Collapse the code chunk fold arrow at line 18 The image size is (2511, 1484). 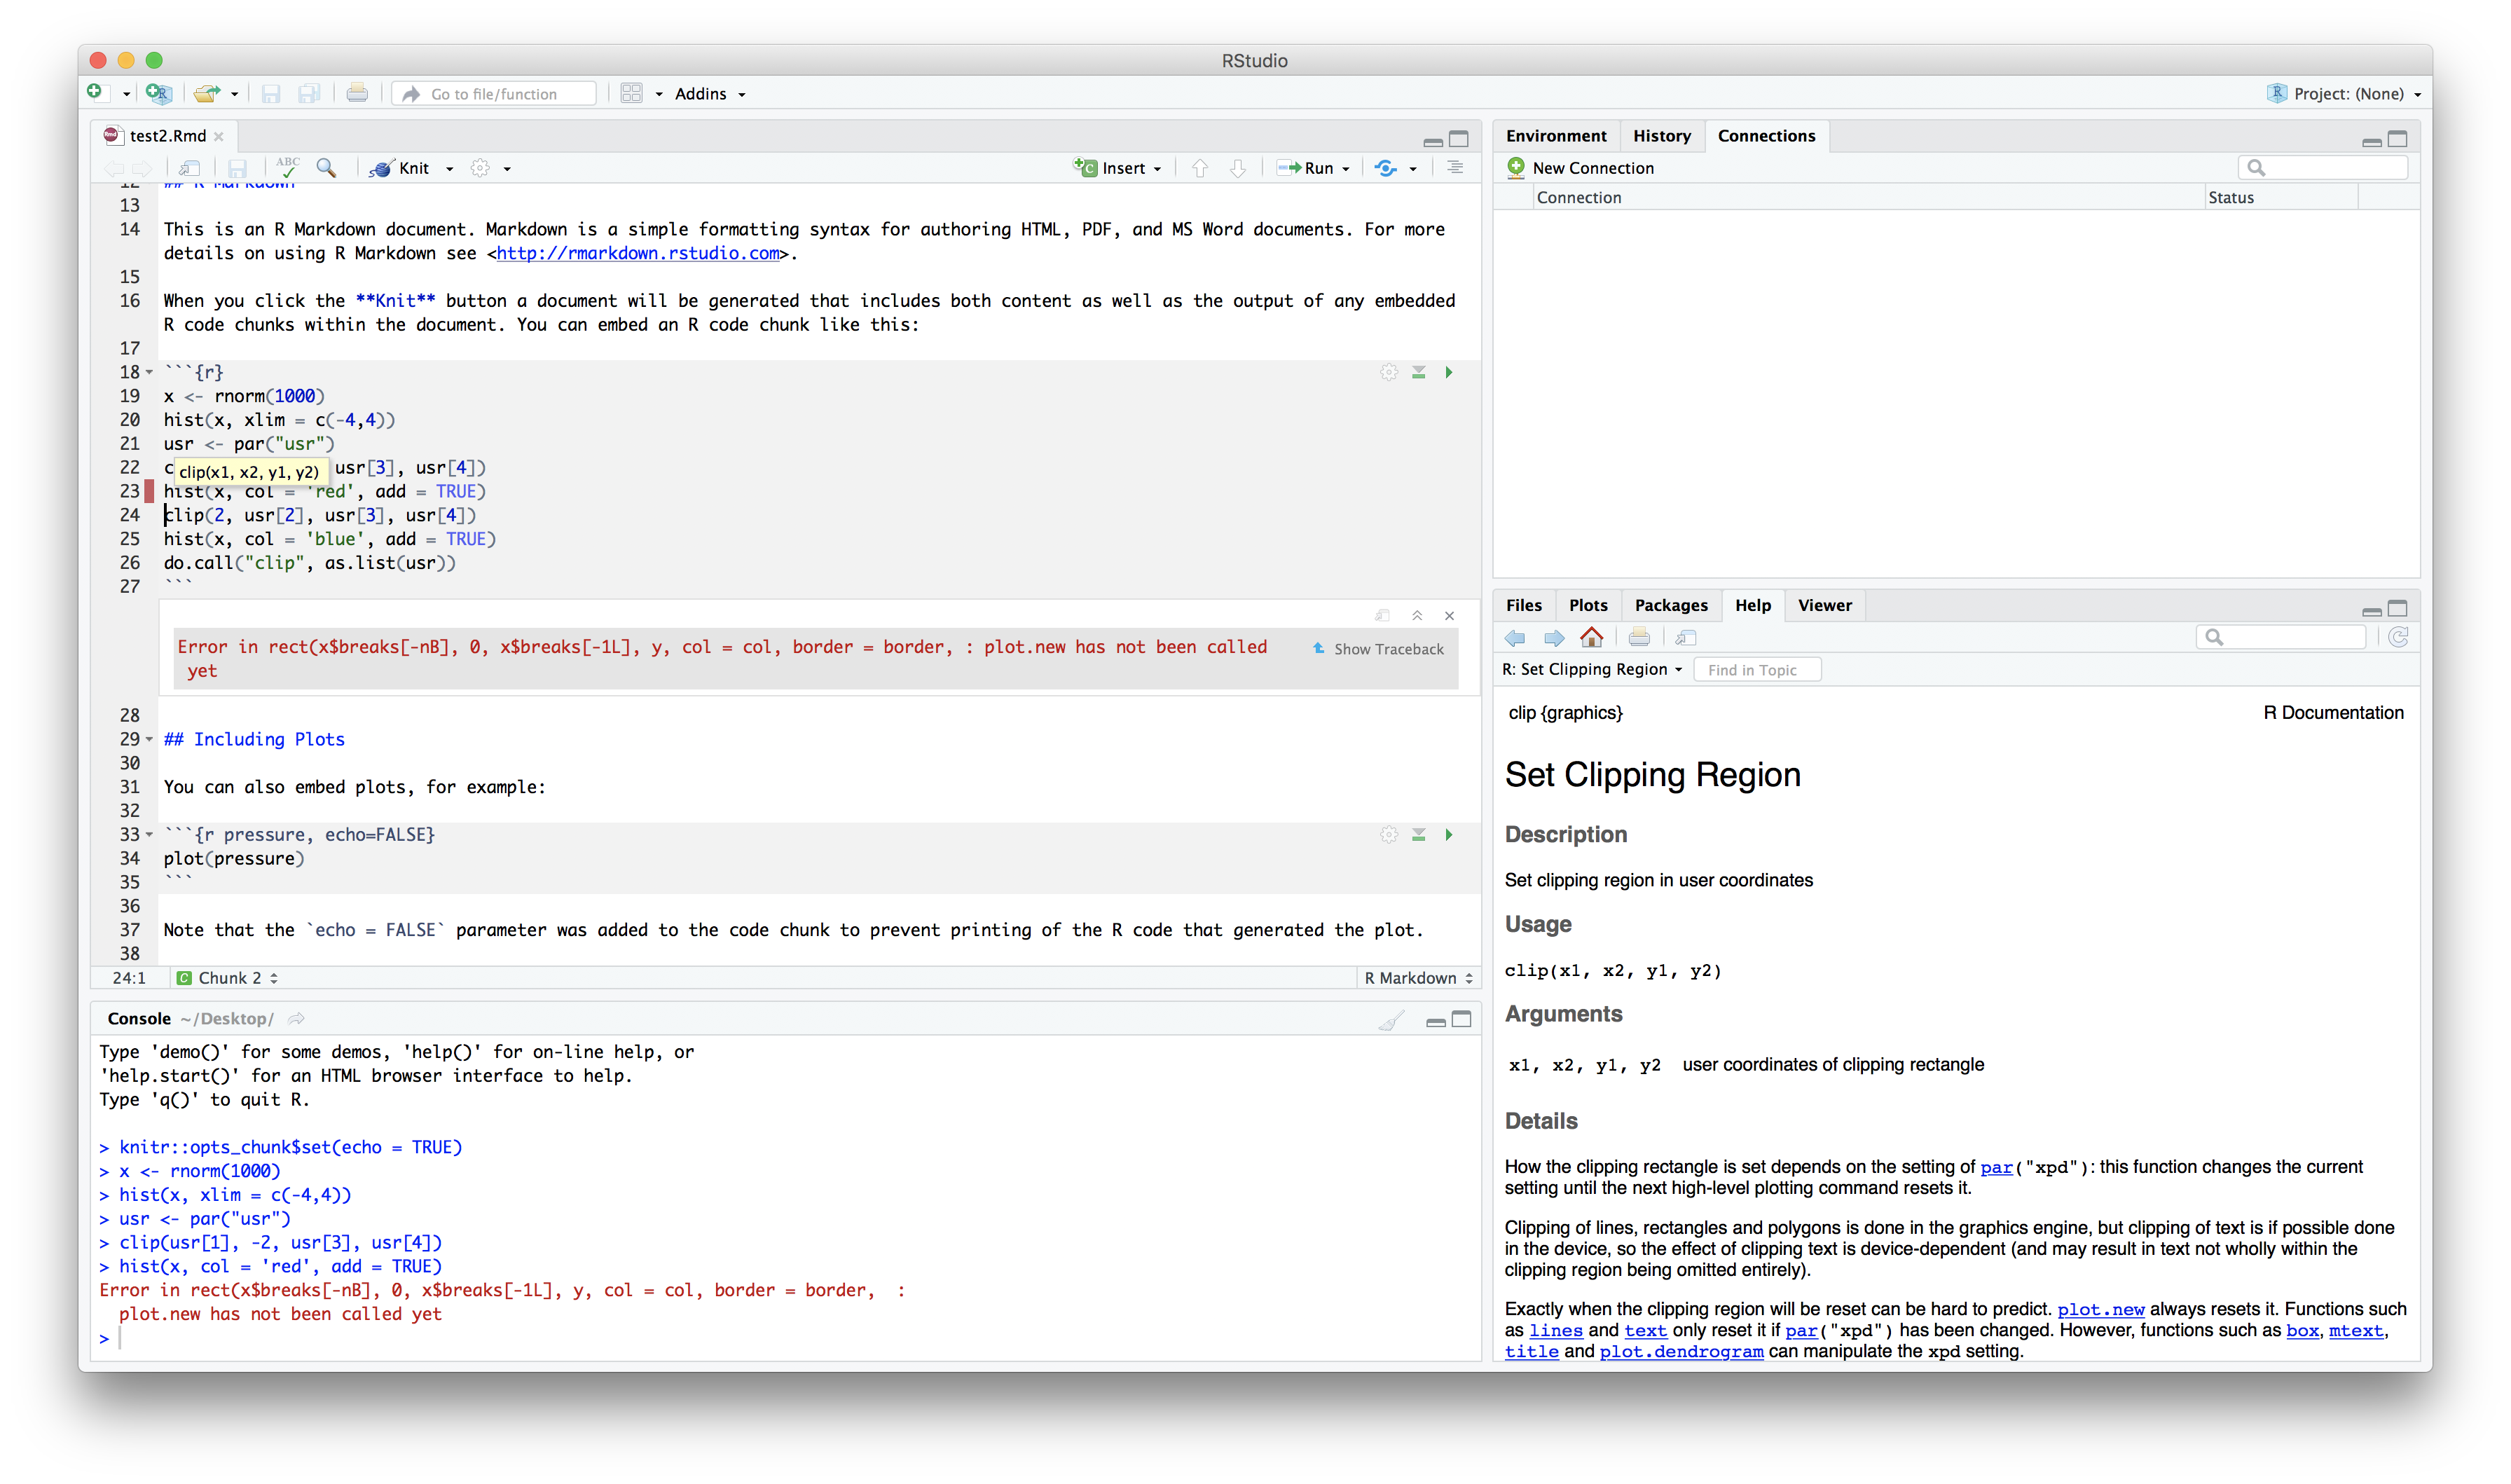coord(150,372)
